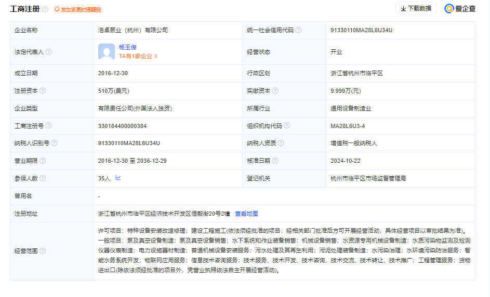Select the registered address text
Screen dimensions: 490x297
tap(164, 214)
